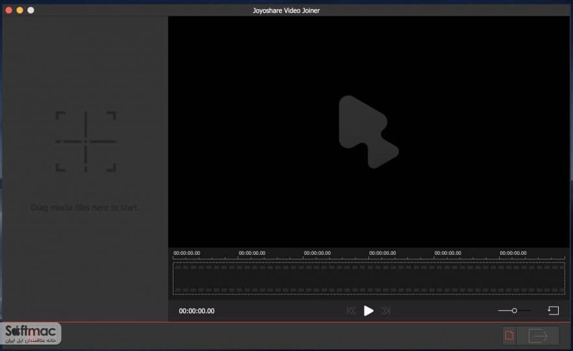This screenshot has height=351, width=573.
Task: Jump to the previous frame
Action: pyautogui.click(x=351, y=311)
